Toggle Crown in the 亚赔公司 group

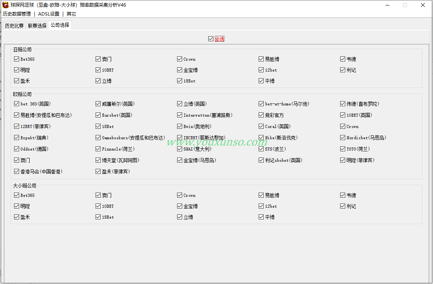179,59
